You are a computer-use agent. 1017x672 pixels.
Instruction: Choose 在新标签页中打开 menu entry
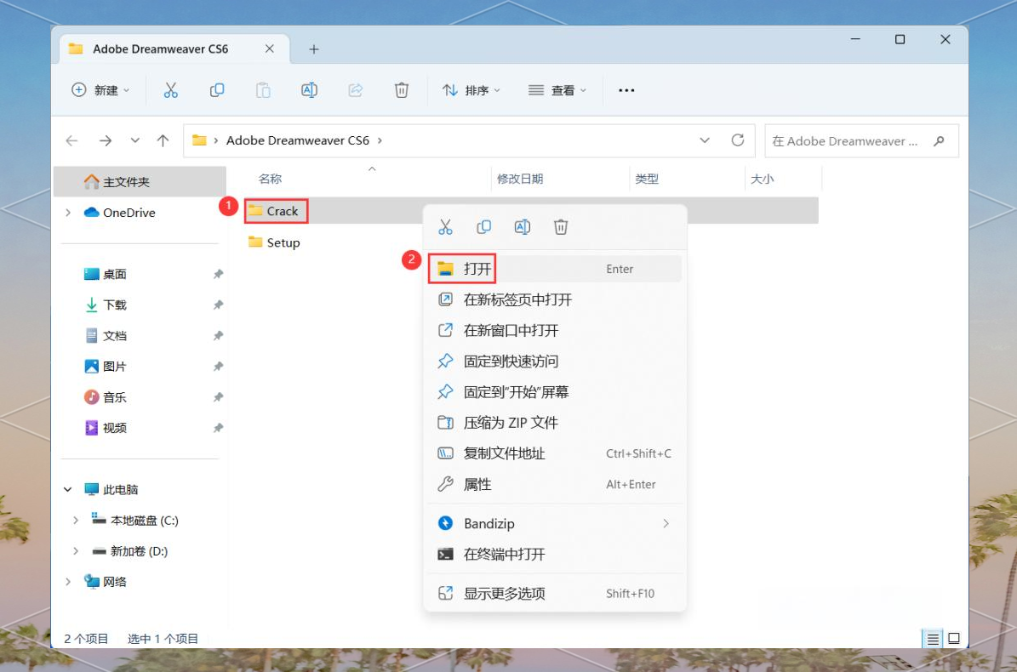point(555,299)
